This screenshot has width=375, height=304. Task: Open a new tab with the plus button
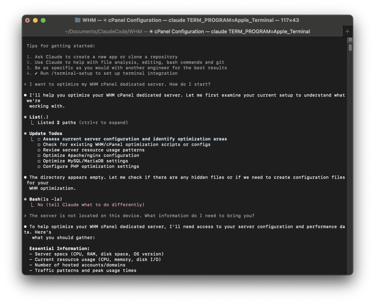347,31
